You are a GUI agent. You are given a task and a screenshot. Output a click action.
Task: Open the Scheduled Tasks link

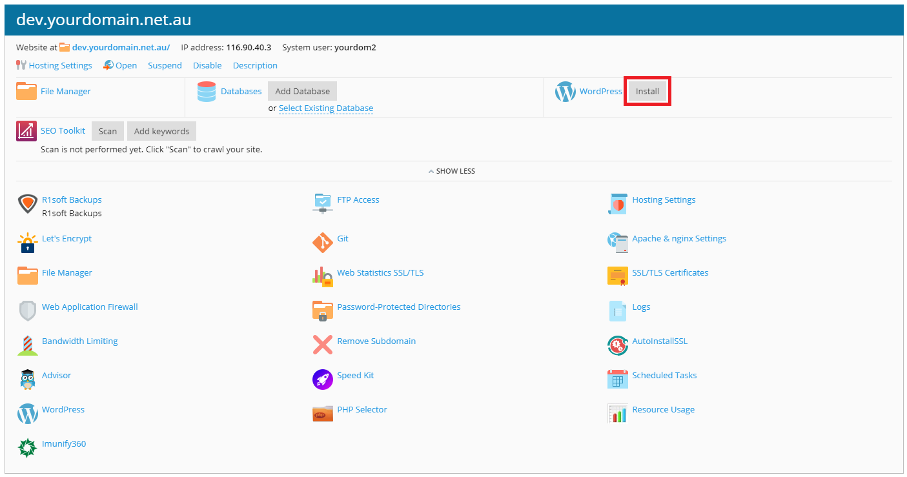[664, 375]
